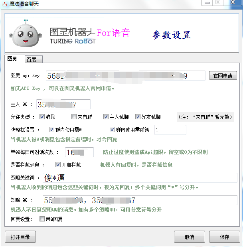Click hint 机器人有回复时，是否拦截信息
The width and height of the screenshot is (243, 247).
(136, 165)
